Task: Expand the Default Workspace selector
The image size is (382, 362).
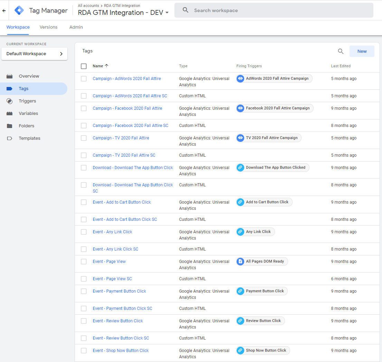Action: click(34, 54)
